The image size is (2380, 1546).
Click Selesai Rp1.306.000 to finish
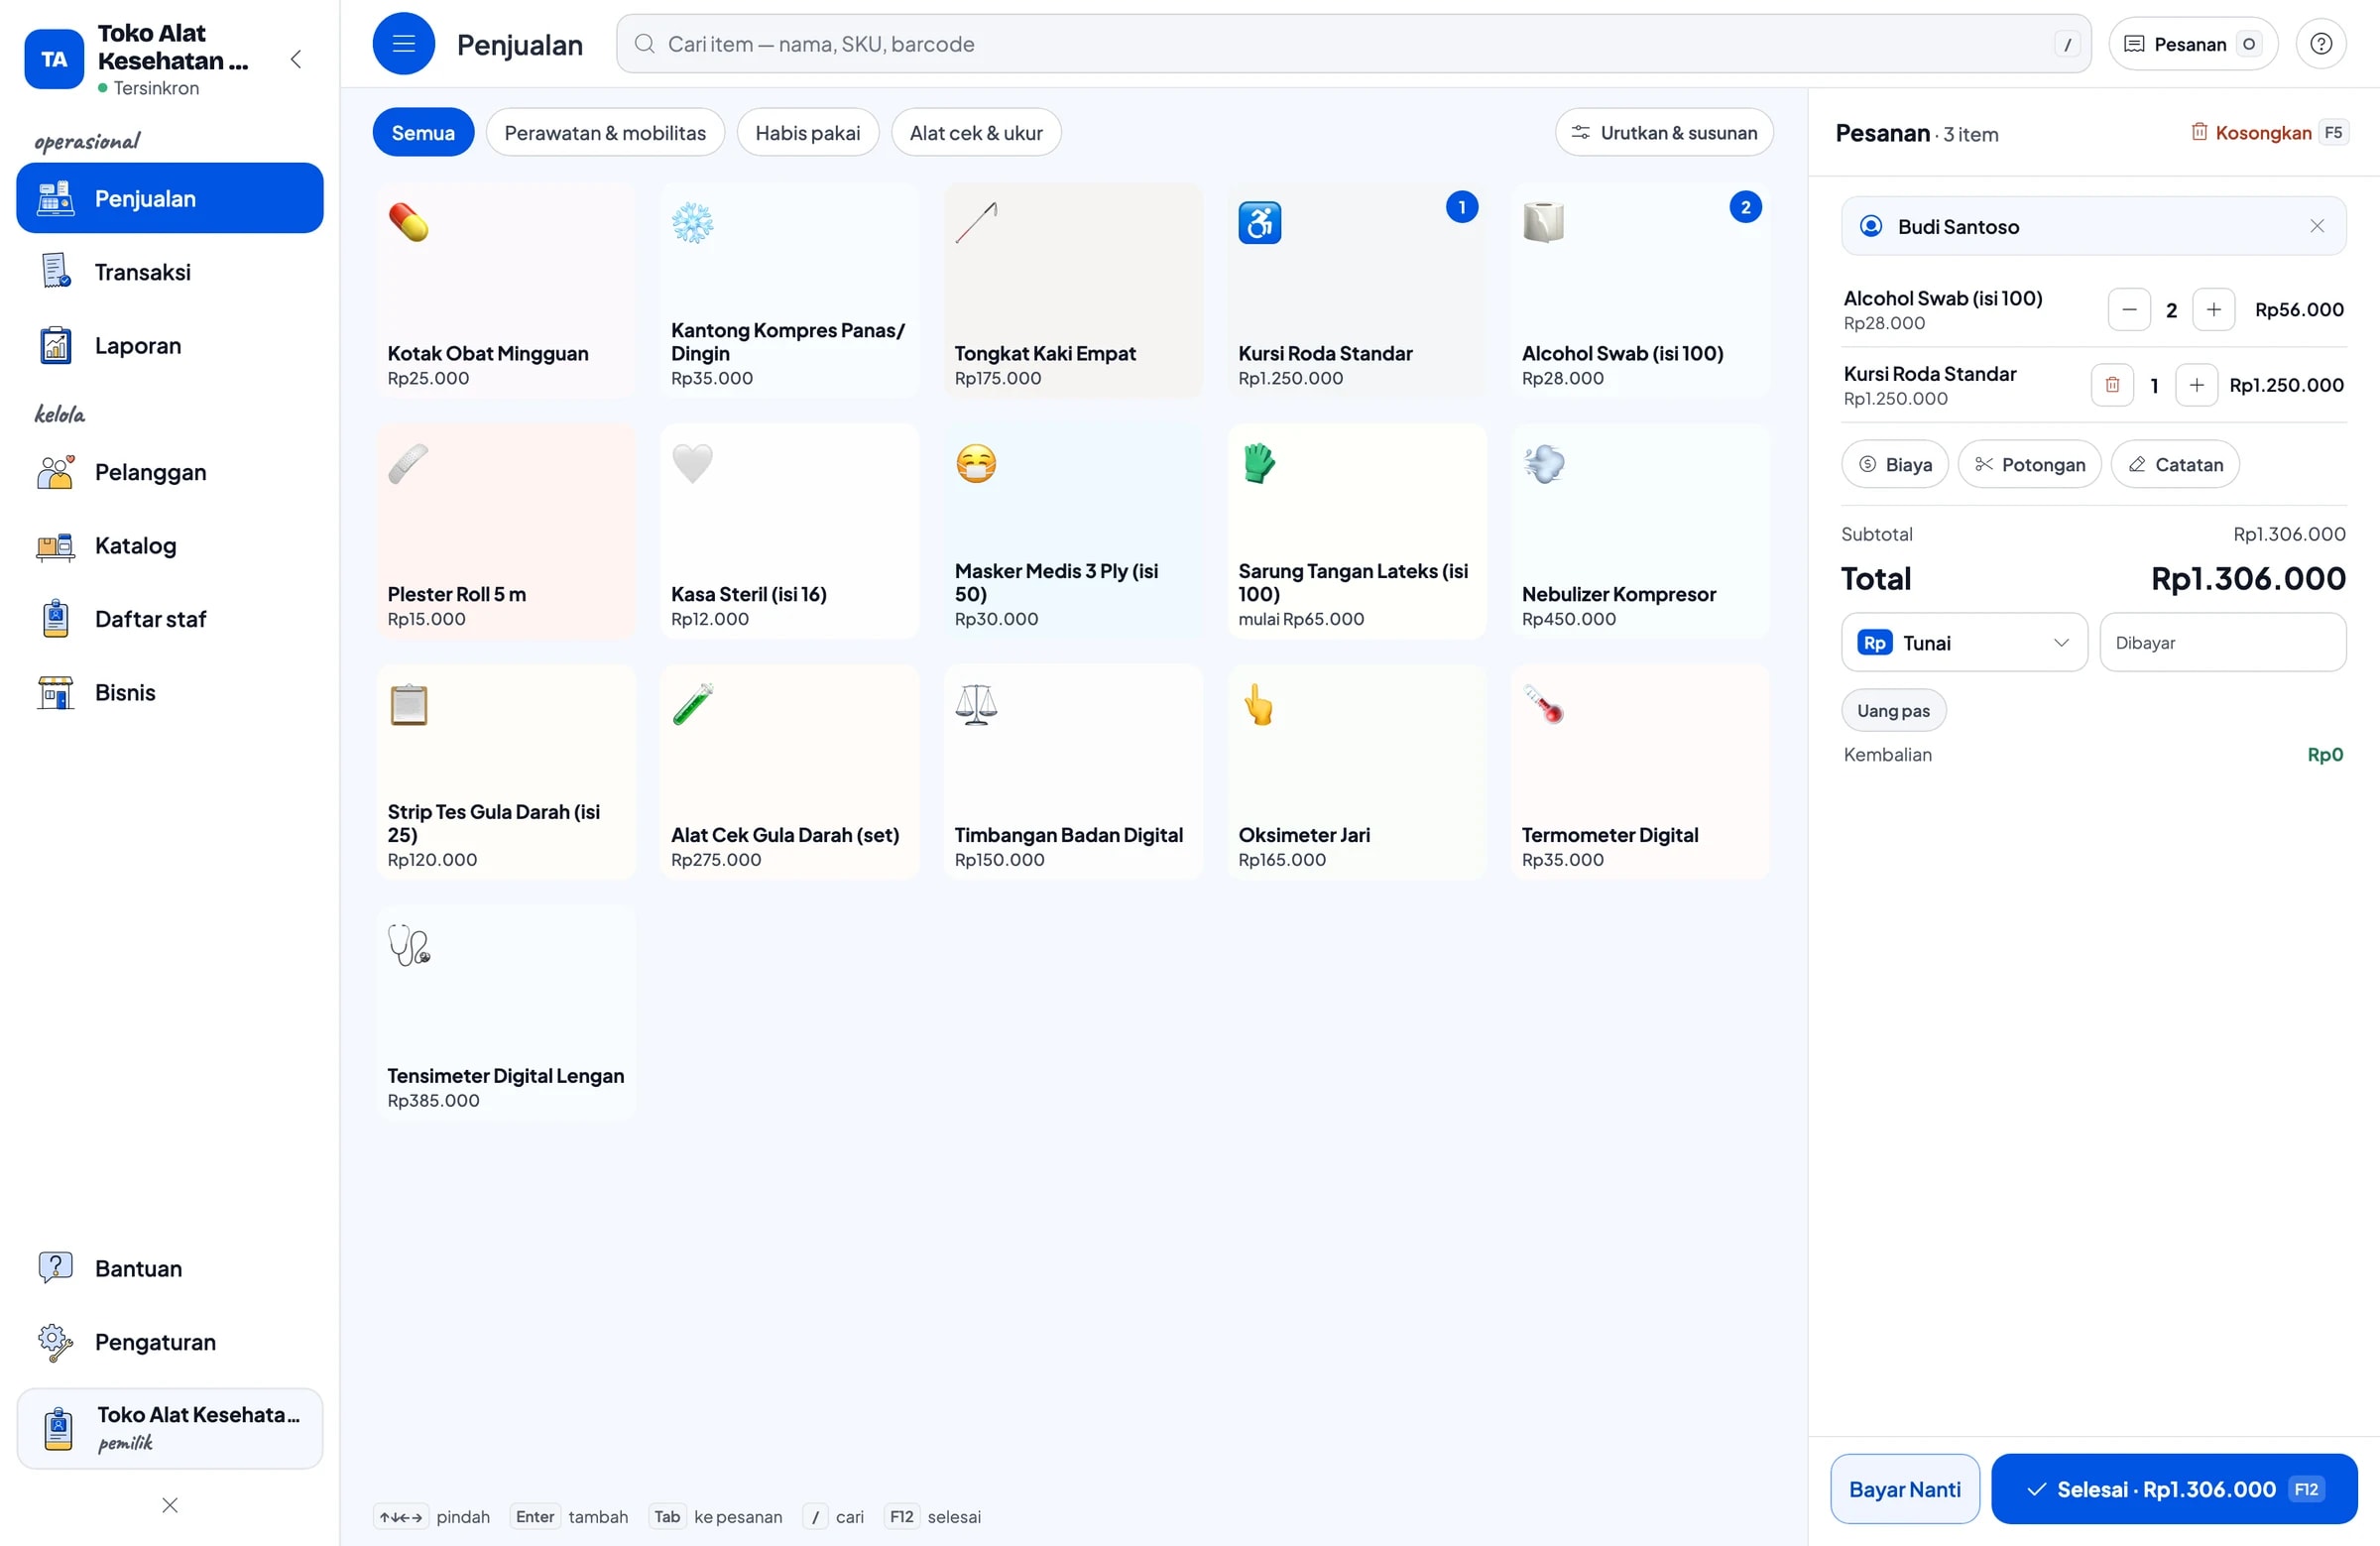(2174, 1489)
